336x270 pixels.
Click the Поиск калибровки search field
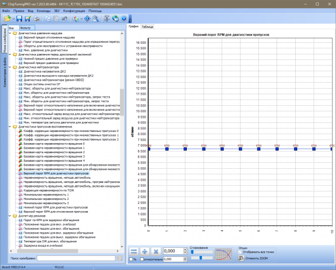coord(76,258)
